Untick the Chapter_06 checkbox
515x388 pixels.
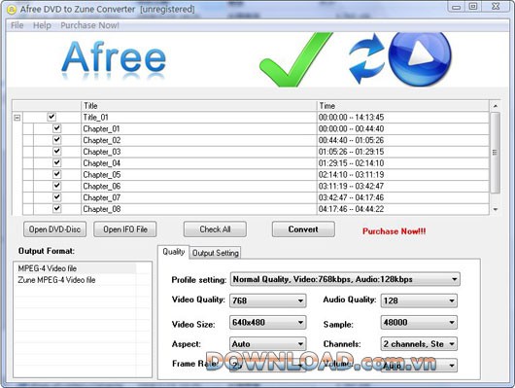56,186
